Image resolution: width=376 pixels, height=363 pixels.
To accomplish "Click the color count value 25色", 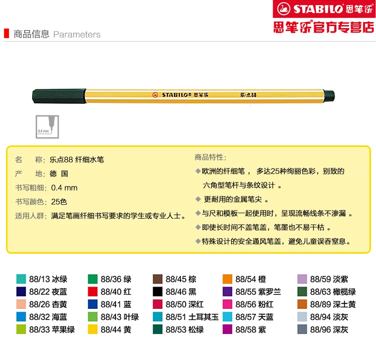I will pyautogui.click(x=59, y=202).
